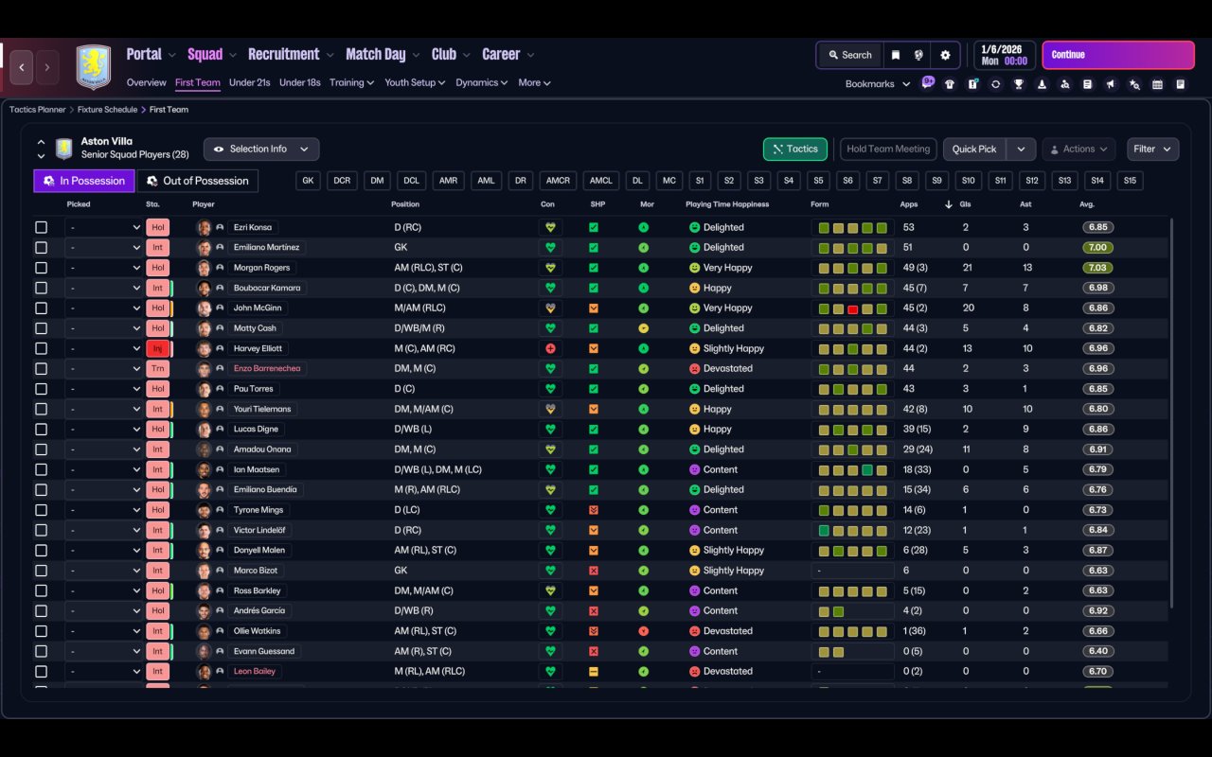
Task: Open the 9+ notifications speech bubble
Action: pyautogui.click(x=928, y=82)
